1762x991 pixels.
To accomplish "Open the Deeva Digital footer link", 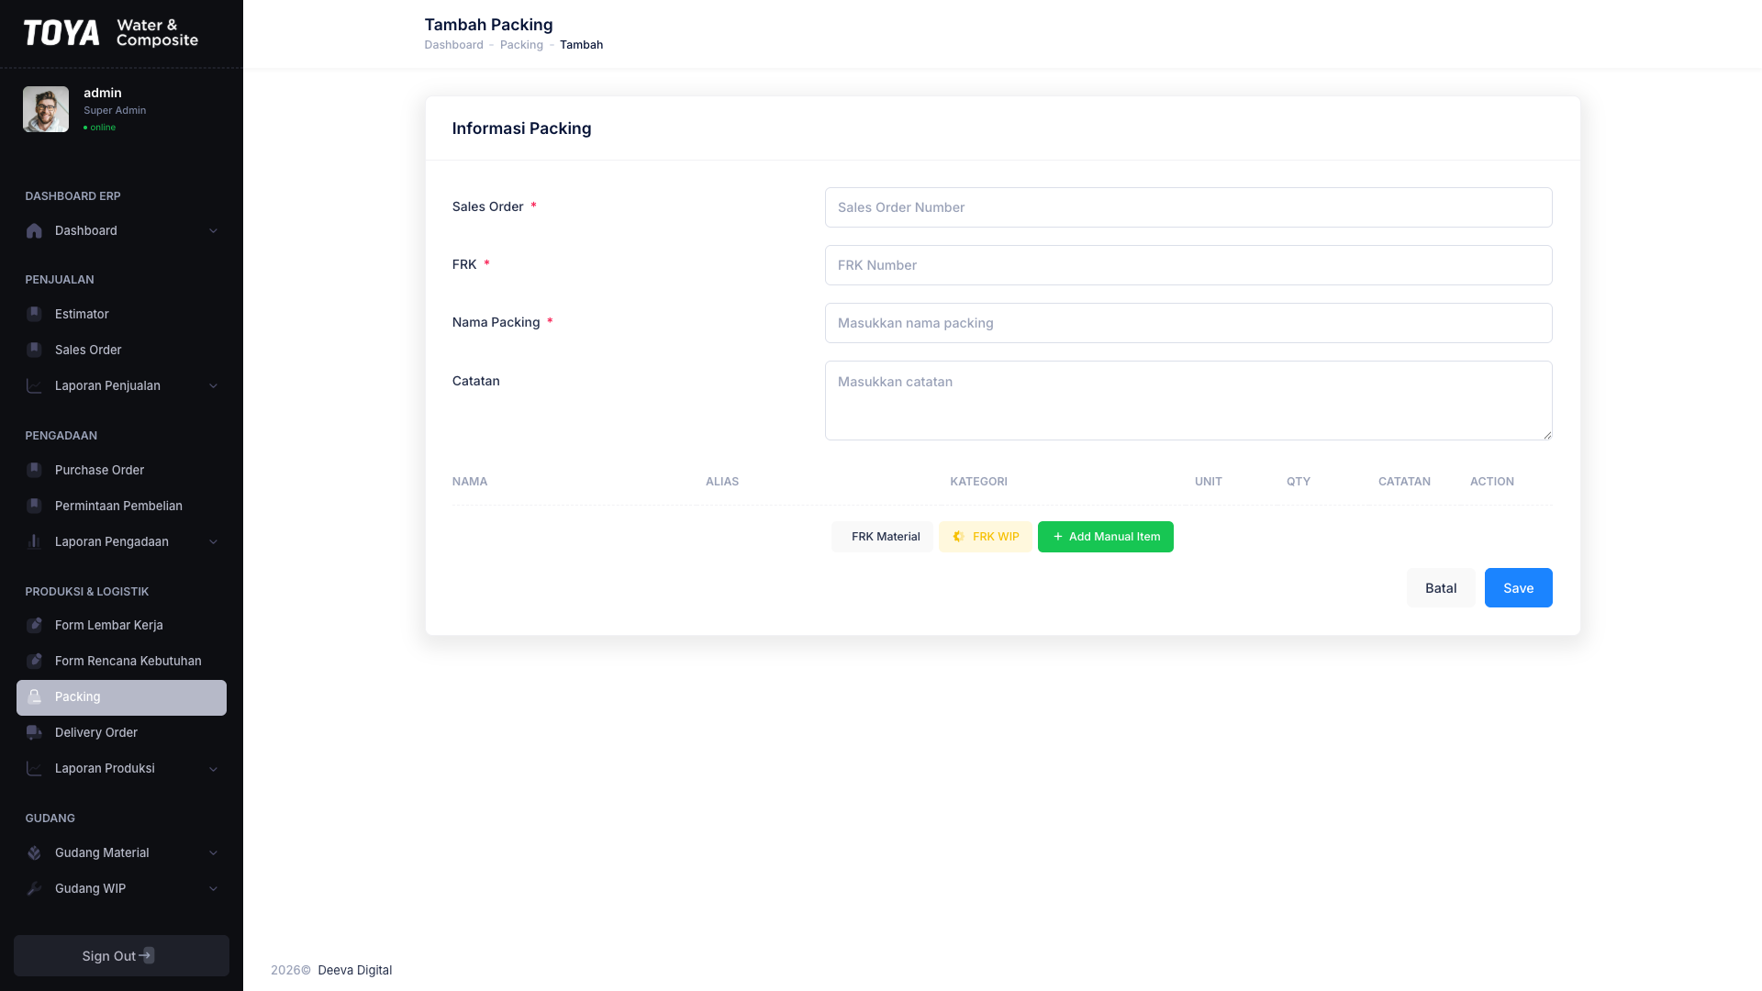I will pos(354,971).
